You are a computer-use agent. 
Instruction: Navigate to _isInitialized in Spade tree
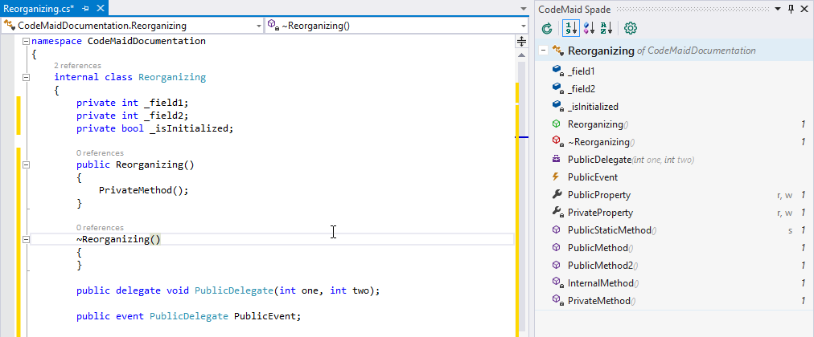593,107
